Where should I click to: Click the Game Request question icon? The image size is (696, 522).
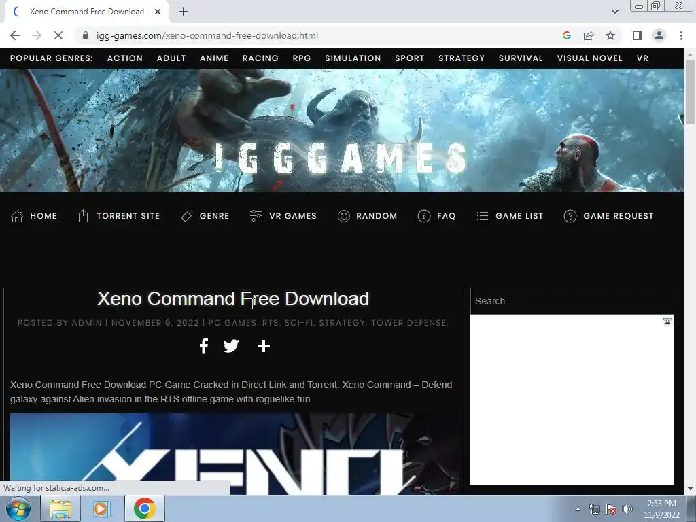point(570,216)
